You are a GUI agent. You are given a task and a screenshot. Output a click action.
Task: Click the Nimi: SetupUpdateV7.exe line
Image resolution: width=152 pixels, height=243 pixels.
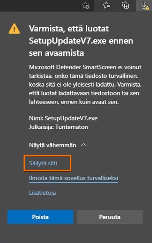click(63, 118)
